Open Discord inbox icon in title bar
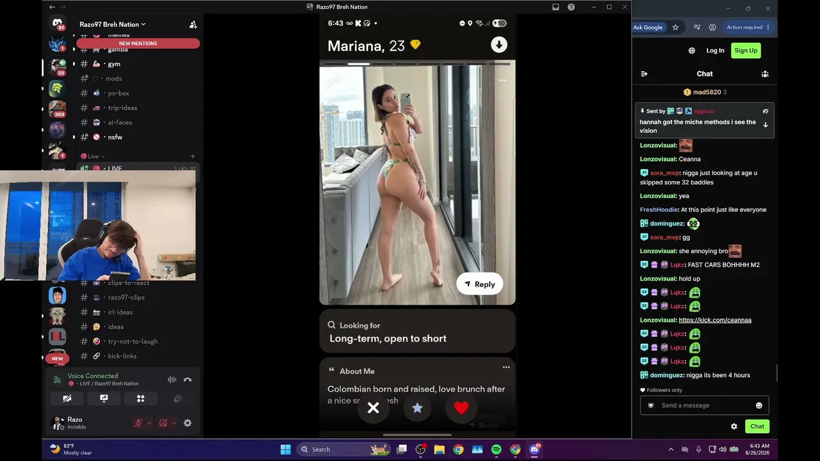 (x=555, y=7)
